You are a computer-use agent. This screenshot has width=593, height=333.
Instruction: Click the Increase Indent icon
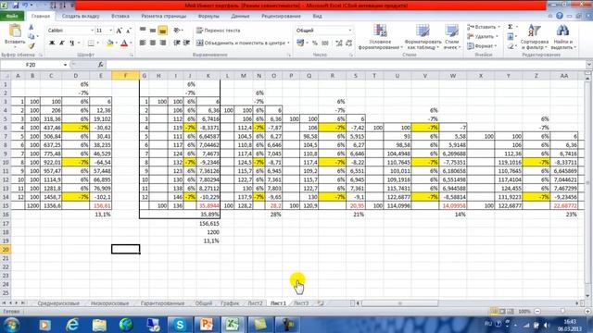click(x=186, y=43)
